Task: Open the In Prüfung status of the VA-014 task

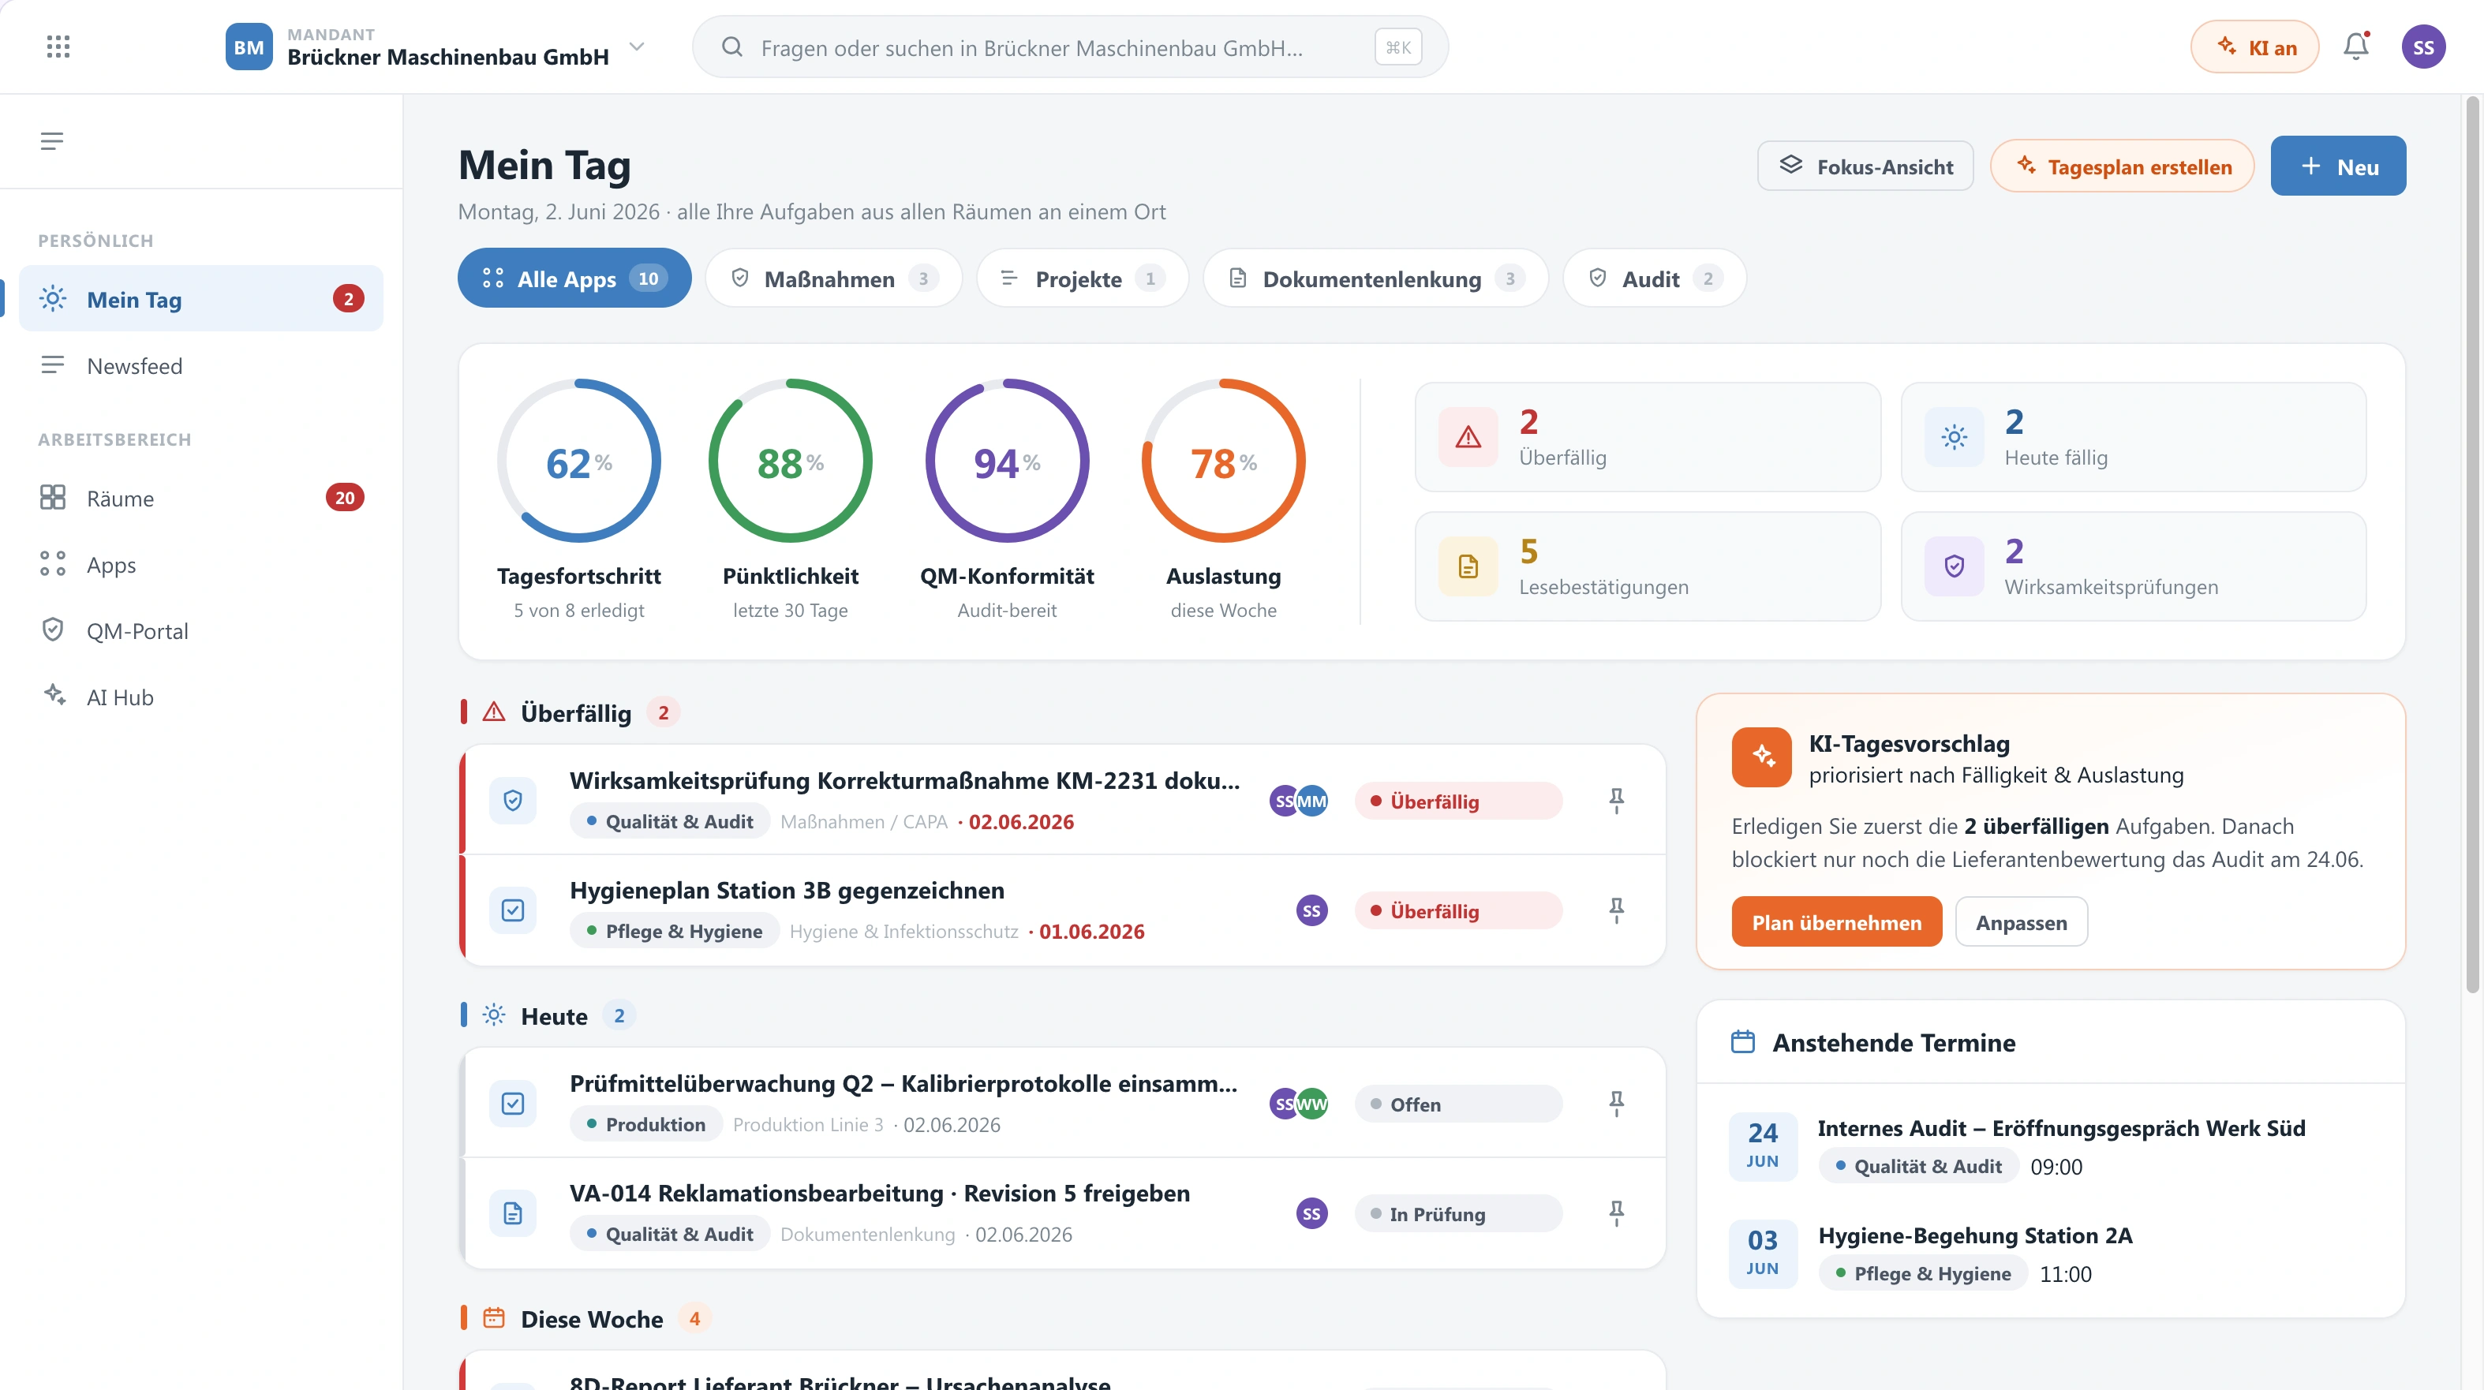Action: coord(1458,1213)
